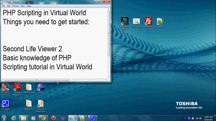Screen dimensions: 216x121
Task: Switch to the Notepad taskbar button
Action: (x=73, y=118)
